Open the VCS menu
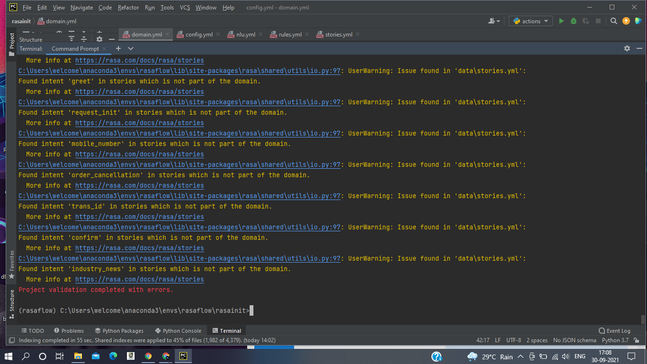 (185, 8)
